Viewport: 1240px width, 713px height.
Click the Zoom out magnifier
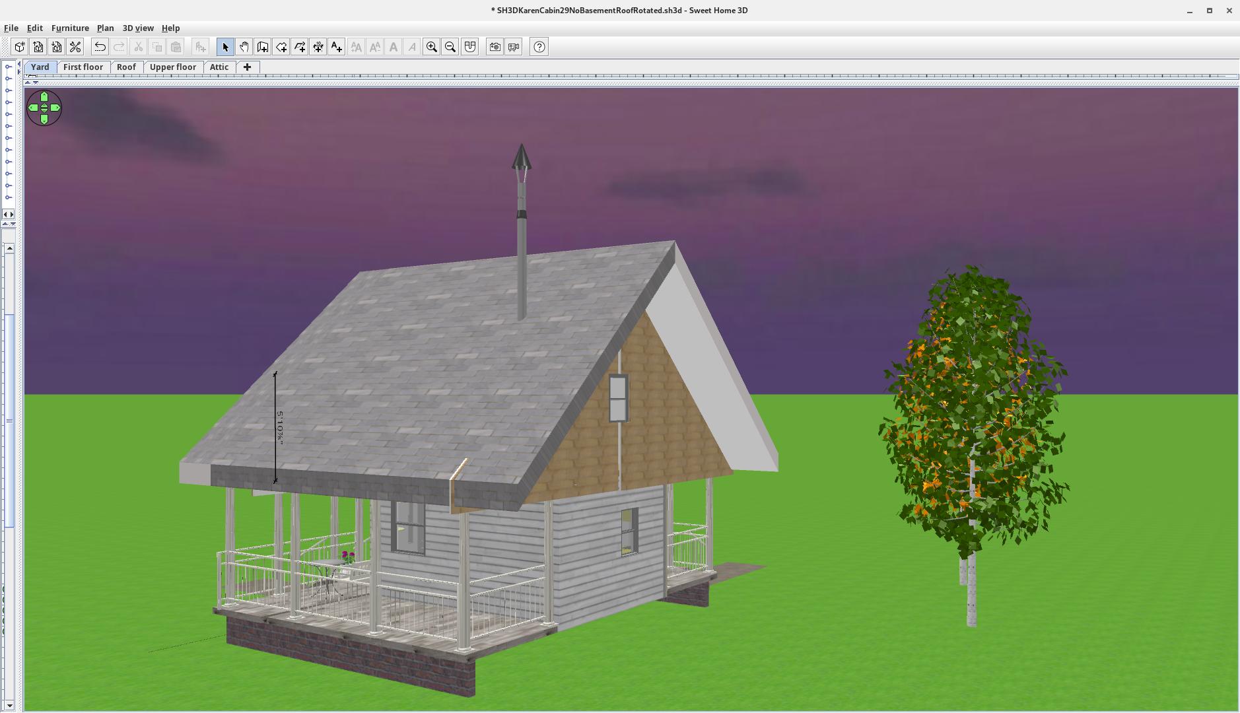(x=450, y=47)
